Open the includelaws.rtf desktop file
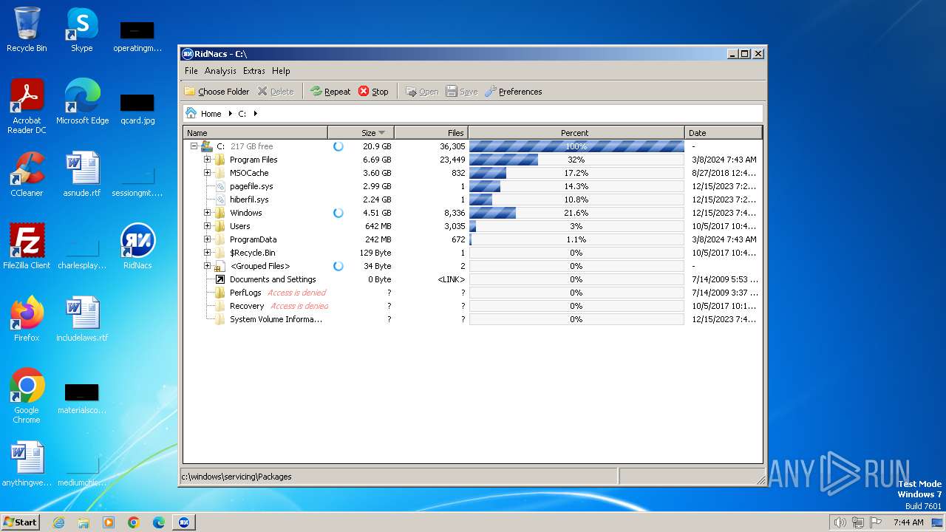The image size is (946, 532). (82, 319)
